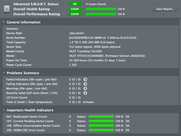Click the I/O Error Count label
This screenshot has height=136, width=181.
(17, 98)
